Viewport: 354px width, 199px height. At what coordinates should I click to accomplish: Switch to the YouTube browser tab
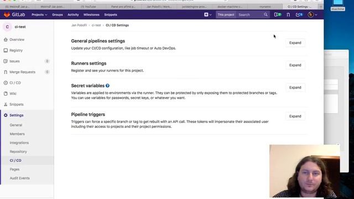coord(88,7)
